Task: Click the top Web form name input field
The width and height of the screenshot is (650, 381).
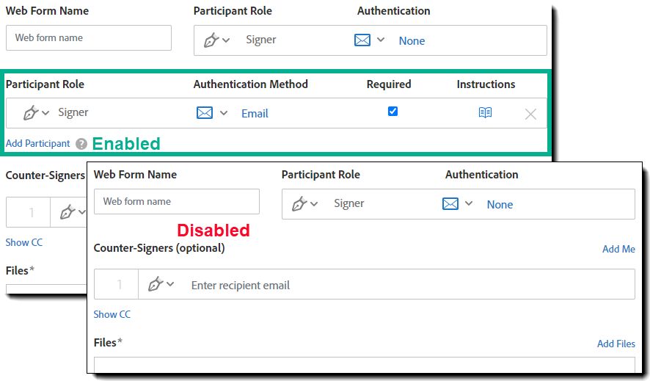Action: (x=89, y=37)
